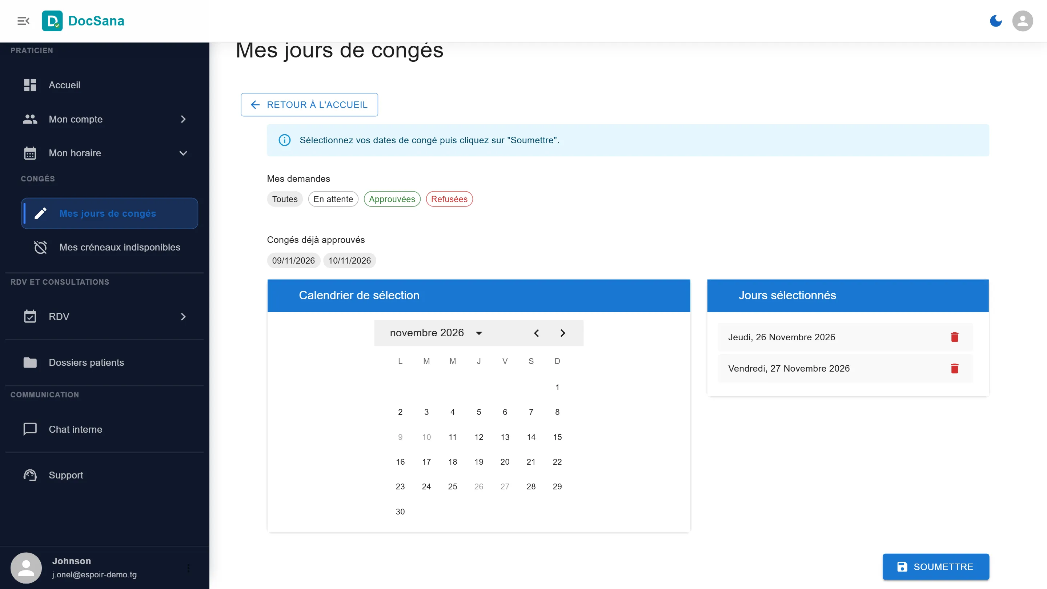The image size is (1047, 589).
Task: Click the info icon in the alert
Action: [x=285, y=140]
